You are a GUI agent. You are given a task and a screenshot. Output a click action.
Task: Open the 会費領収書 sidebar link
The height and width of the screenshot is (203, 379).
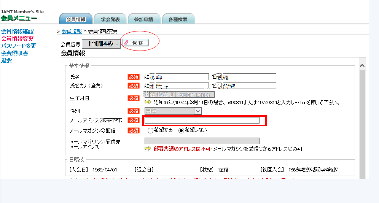pos(14,53)
